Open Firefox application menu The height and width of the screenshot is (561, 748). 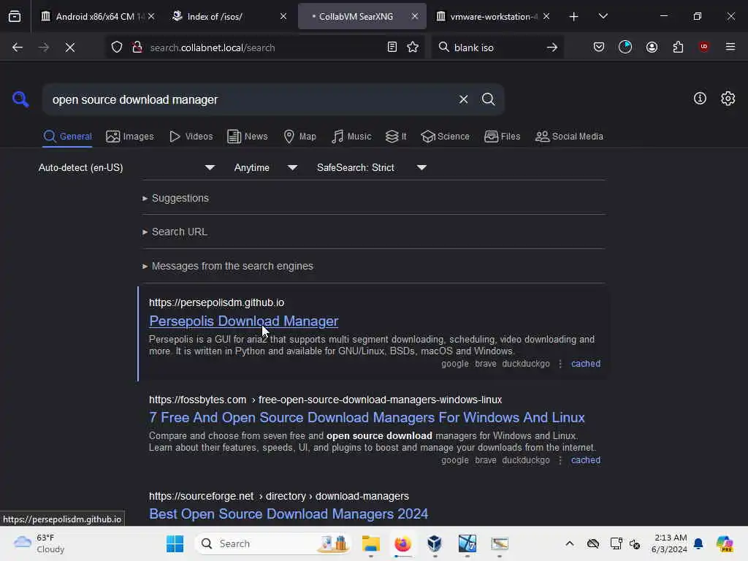click(x=730, y=47)
